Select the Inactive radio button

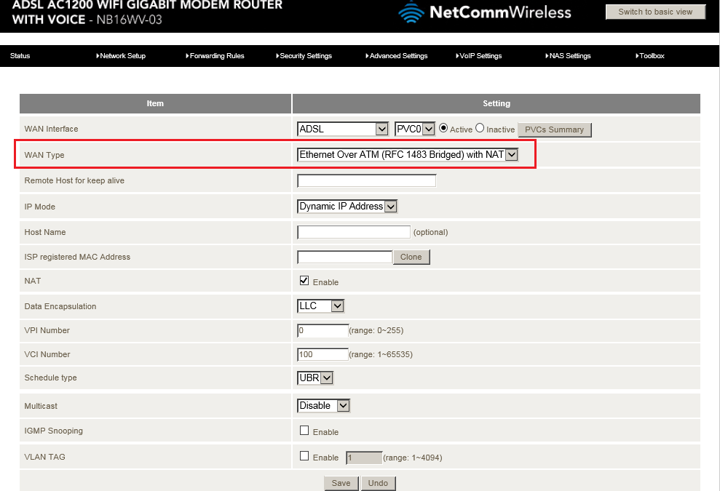tap(480, 129)
